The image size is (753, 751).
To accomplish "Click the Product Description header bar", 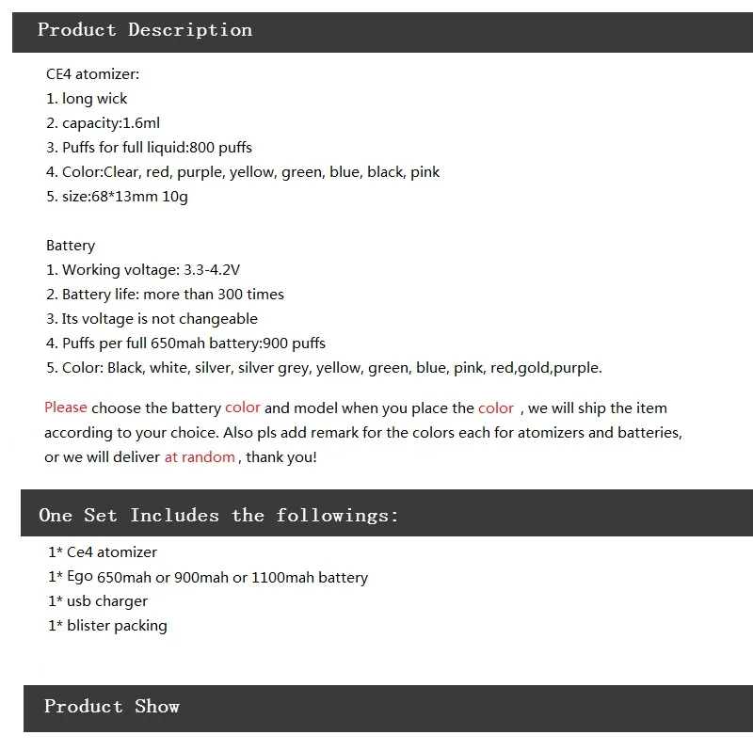I will pyautogui.click(x=382, y=32).
